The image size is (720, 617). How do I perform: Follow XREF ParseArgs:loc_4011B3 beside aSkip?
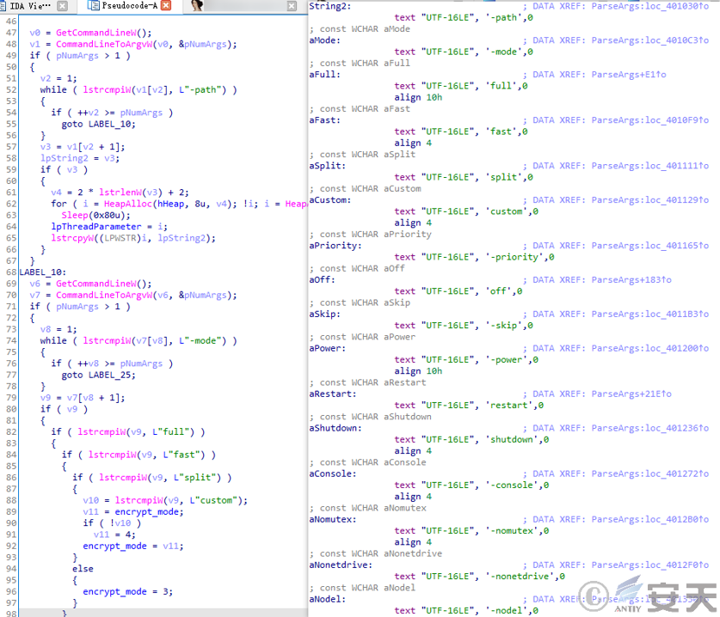pos(650,315)
